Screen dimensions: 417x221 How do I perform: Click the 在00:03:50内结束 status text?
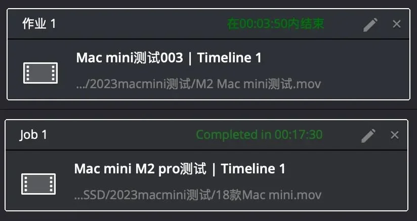[x=275, y=24]
